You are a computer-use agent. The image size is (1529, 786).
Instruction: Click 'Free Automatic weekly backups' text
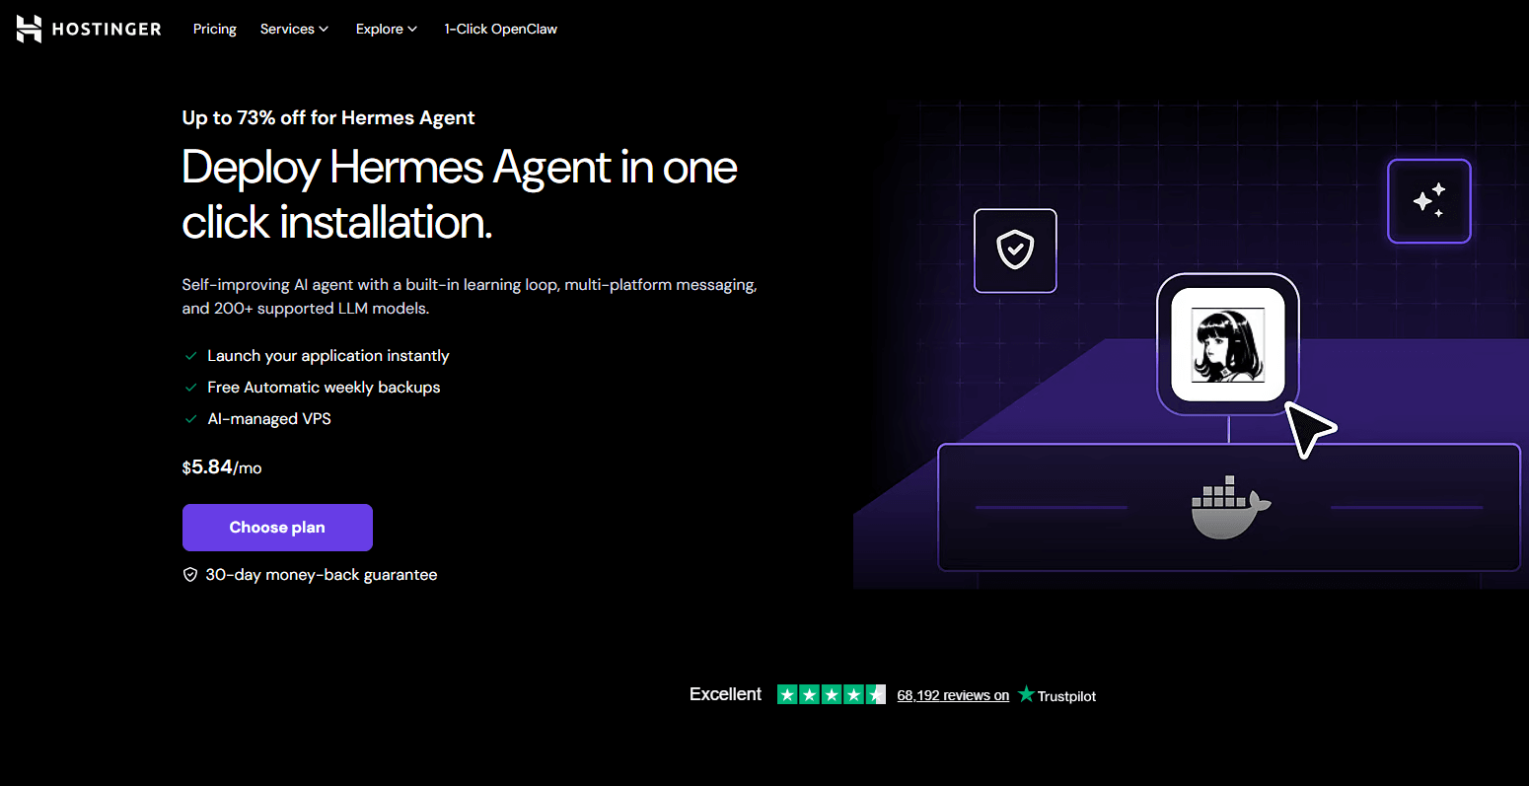[324, 388]
